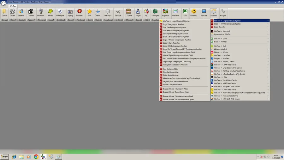Choose İhracat Masraf Faturalarını Aktar

[x=185, y=89]
